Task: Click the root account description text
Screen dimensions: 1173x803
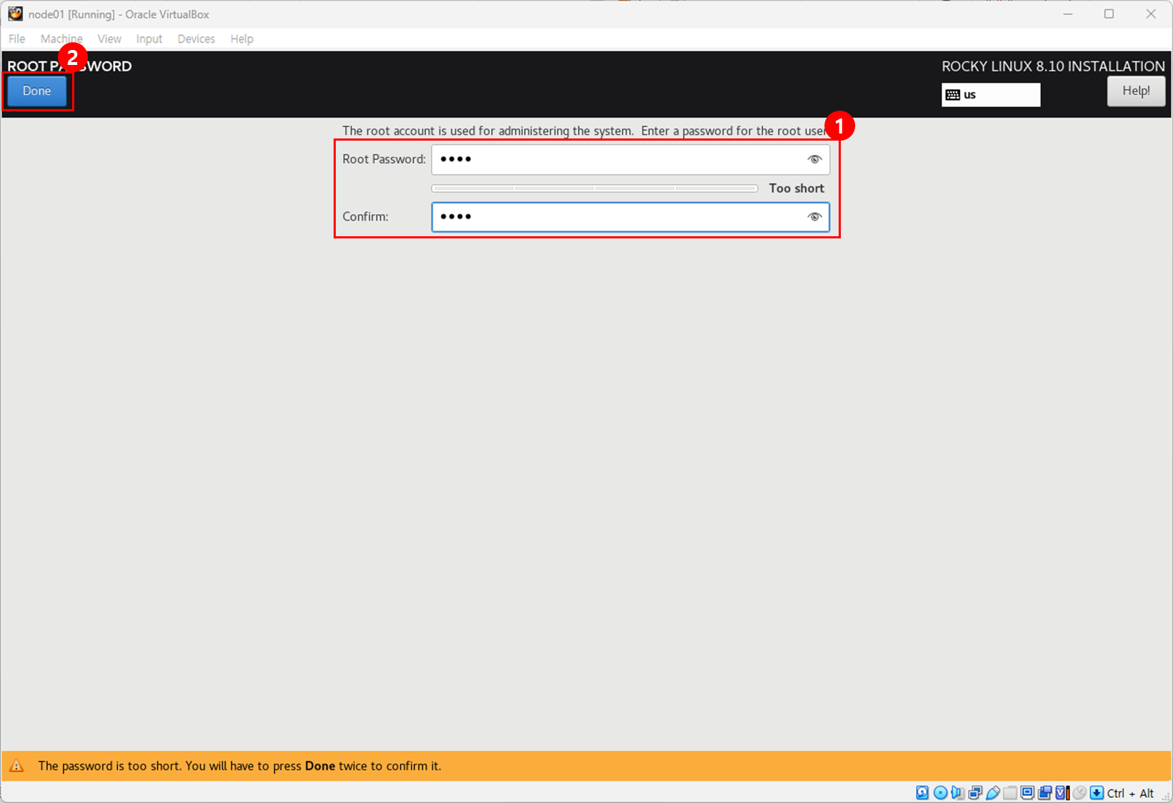Action: coord(584,131)
